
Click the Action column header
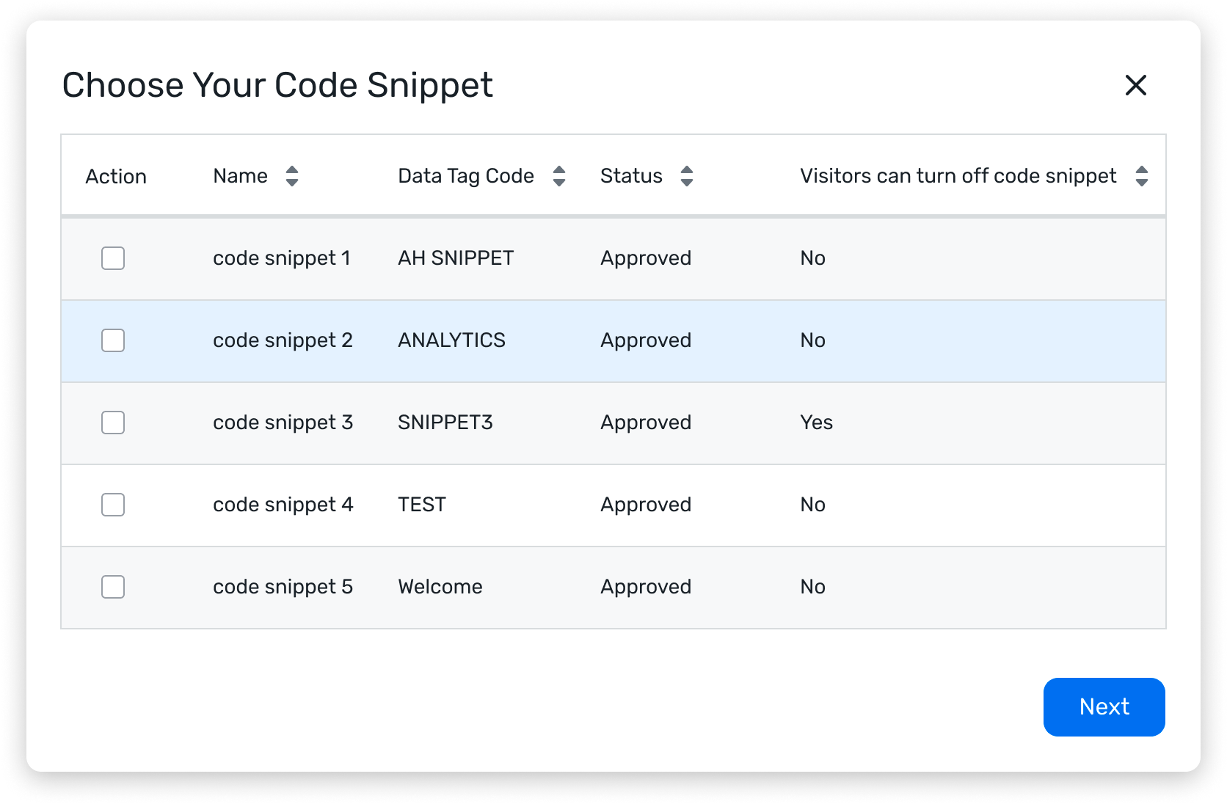[116, 177]
